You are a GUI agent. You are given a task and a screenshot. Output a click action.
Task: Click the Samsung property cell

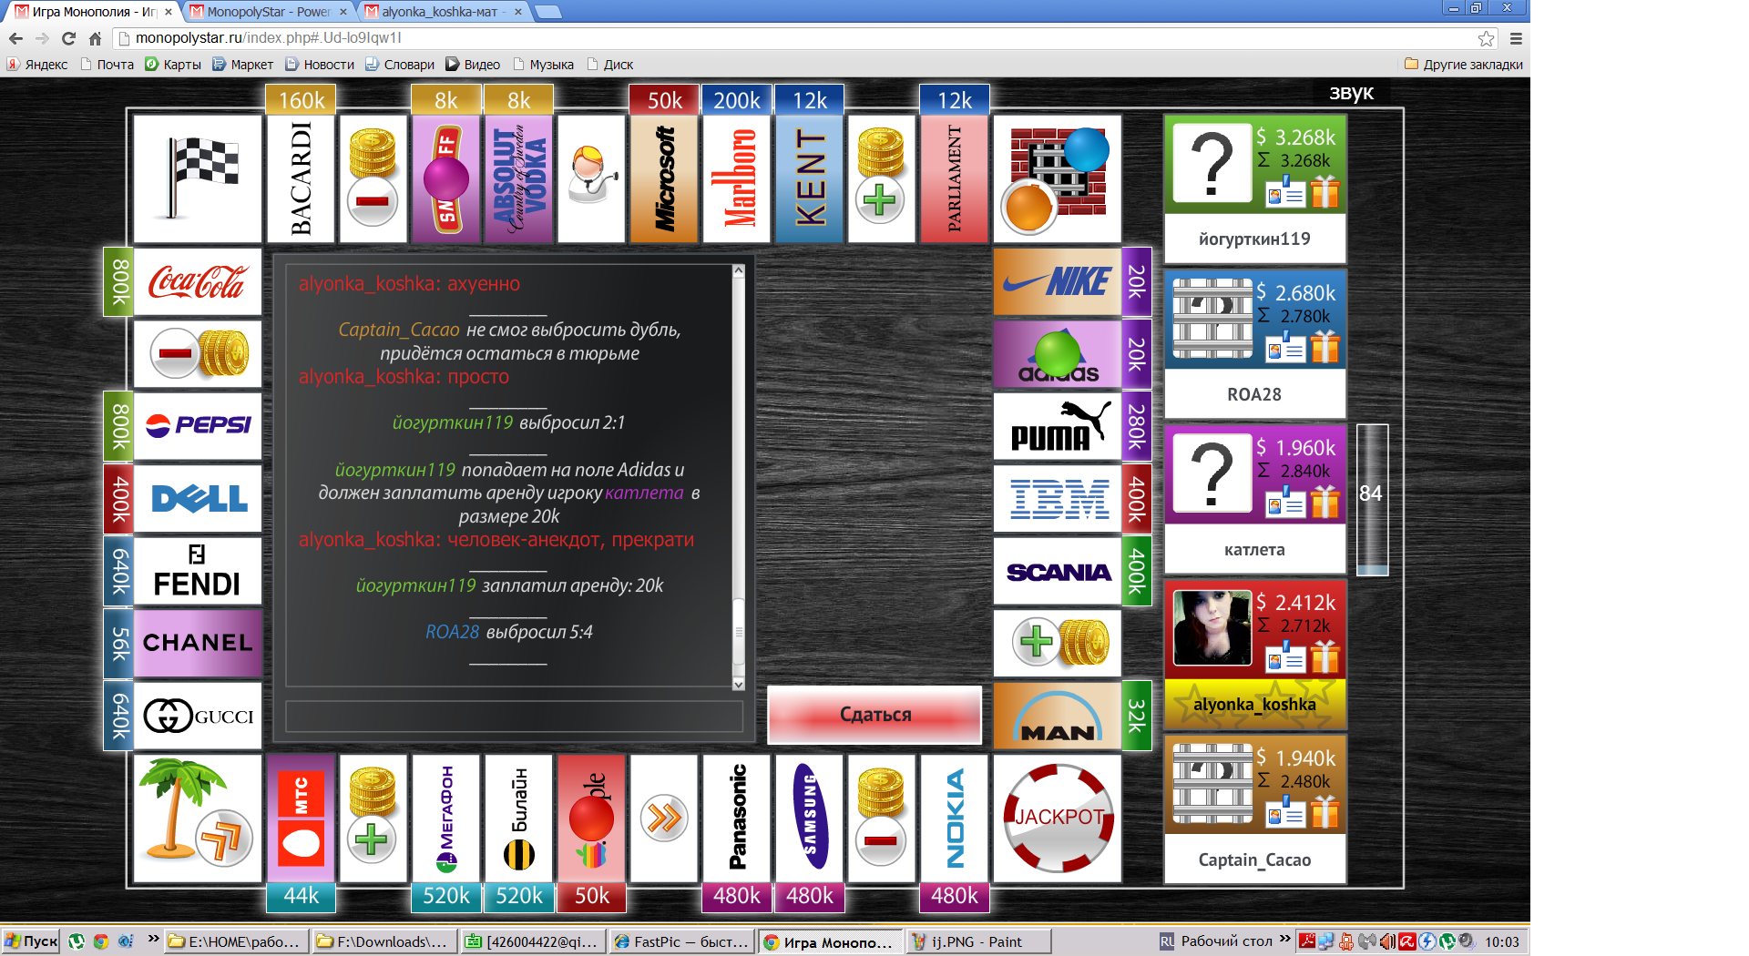[809, 818]
